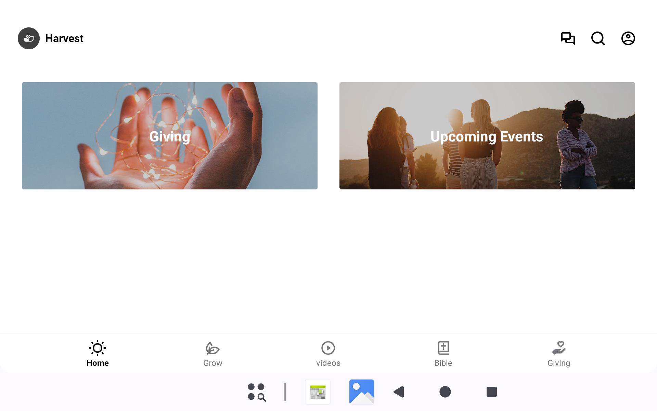657x411 pixels.
Task: Click the search magnifier icon
Action: click(598, 38)
